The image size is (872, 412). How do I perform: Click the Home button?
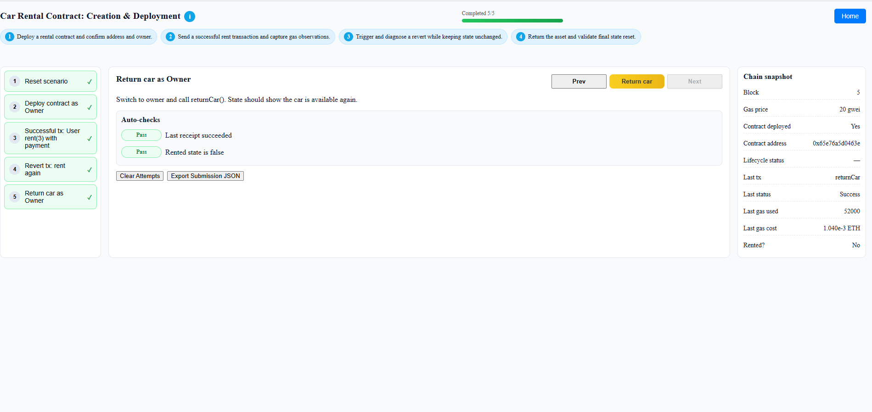pos(849,16)
